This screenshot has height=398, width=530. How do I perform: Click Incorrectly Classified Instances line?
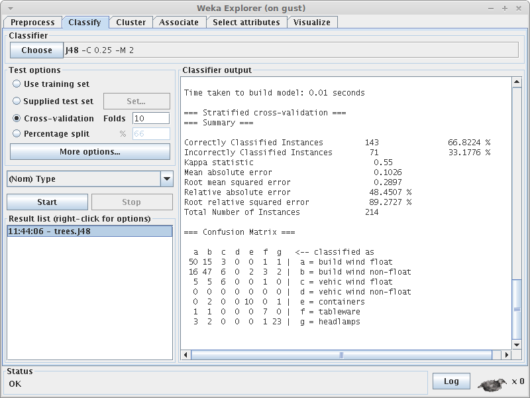pos(337,153)
